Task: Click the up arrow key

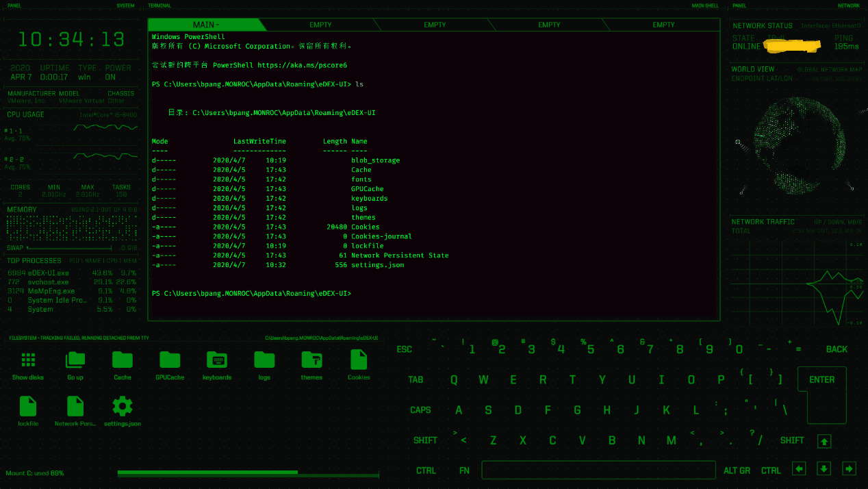Action: tap(825, 441)
